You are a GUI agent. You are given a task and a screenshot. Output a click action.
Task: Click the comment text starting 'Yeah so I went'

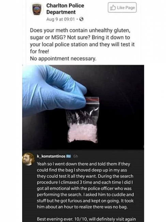click(x=85, y=185)
